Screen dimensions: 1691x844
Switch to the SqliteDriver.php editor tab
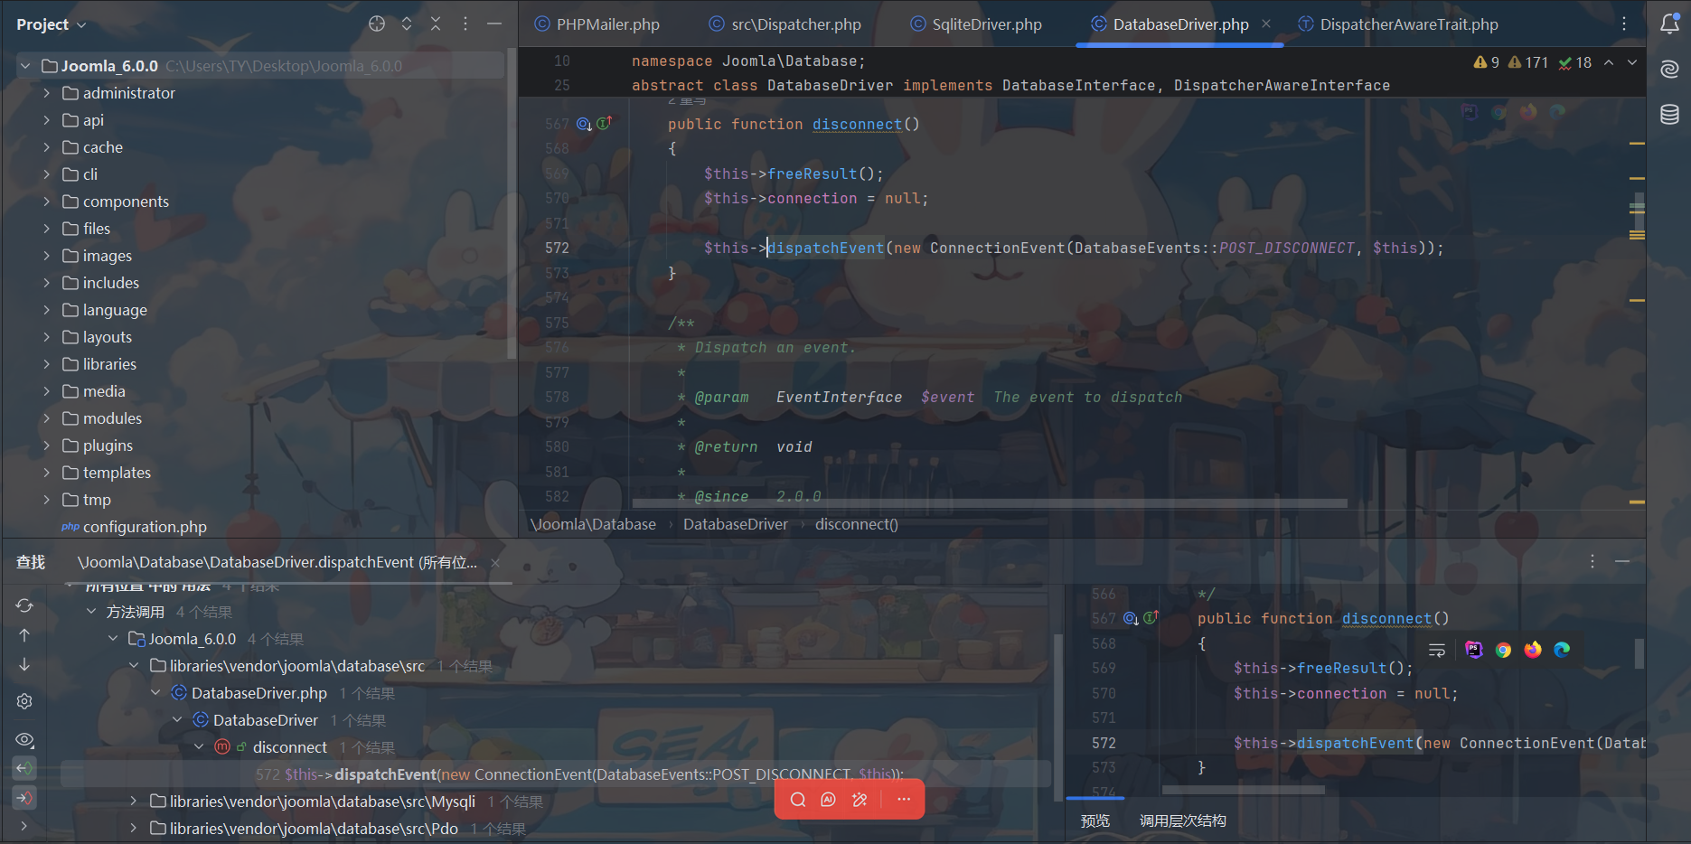(985, 24)
